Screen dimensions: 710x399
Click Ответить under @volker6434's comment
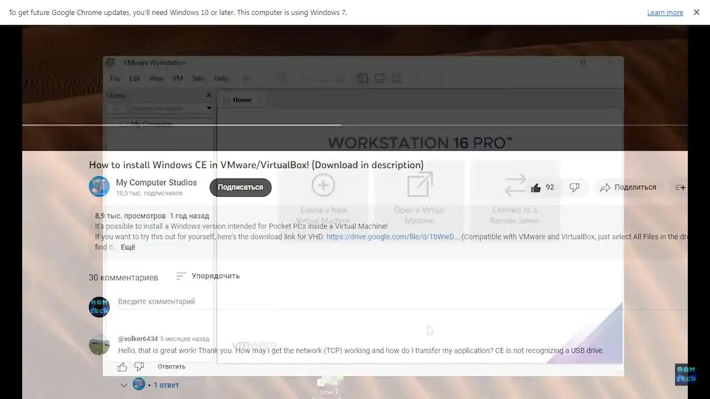point(171,367)
